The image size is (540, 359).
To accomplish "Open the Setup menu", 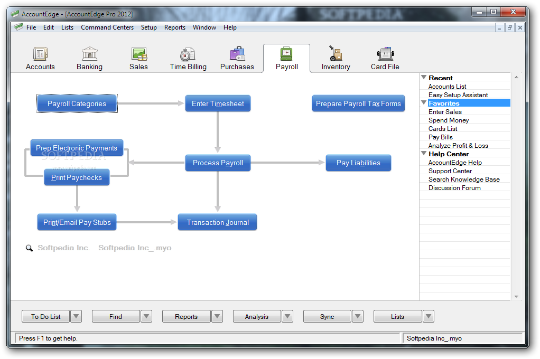I will pos(149,27).
